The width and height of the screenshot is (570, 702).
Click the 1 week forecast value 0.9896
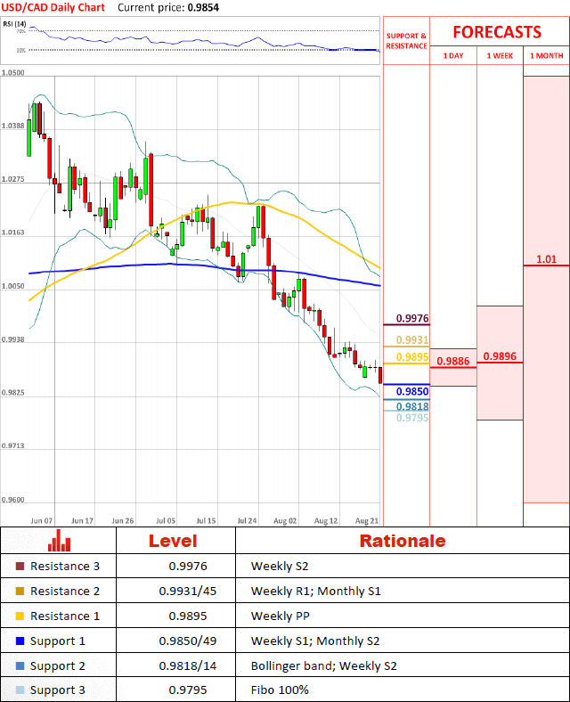(x=500, y=356)
